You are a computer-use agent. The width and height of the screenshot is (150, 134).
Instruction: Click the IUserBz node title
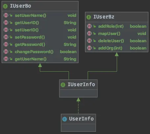[x=104, y=17]
